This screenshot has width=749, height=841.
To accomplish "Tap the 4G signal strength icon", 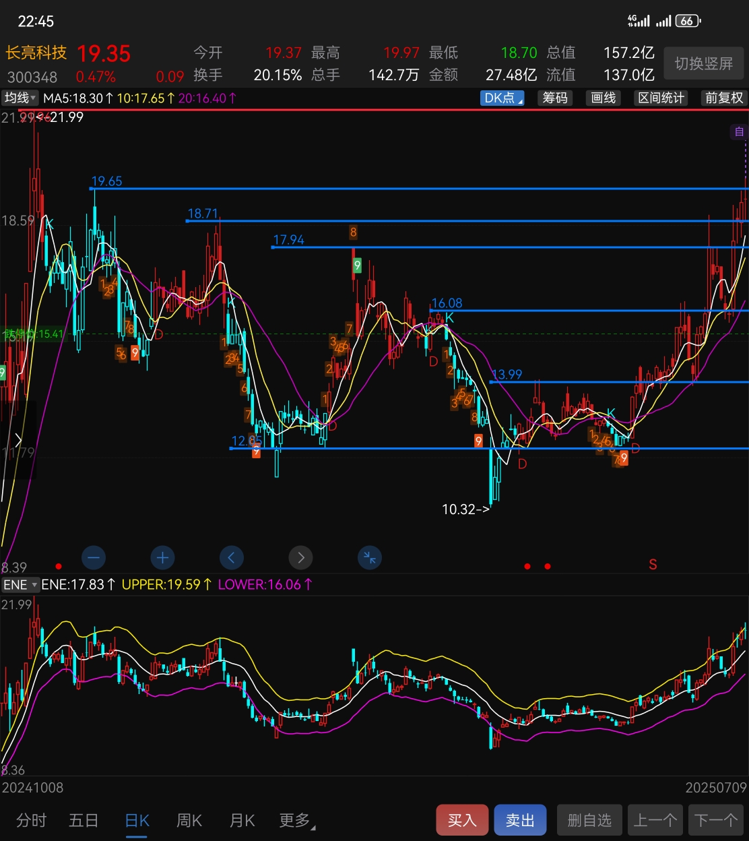I will click(x=638, y=21).
